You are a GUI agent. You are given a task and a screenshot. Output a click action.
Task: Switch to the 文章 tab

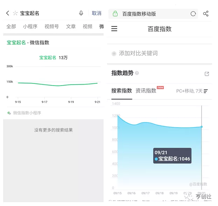coord(71,26)
